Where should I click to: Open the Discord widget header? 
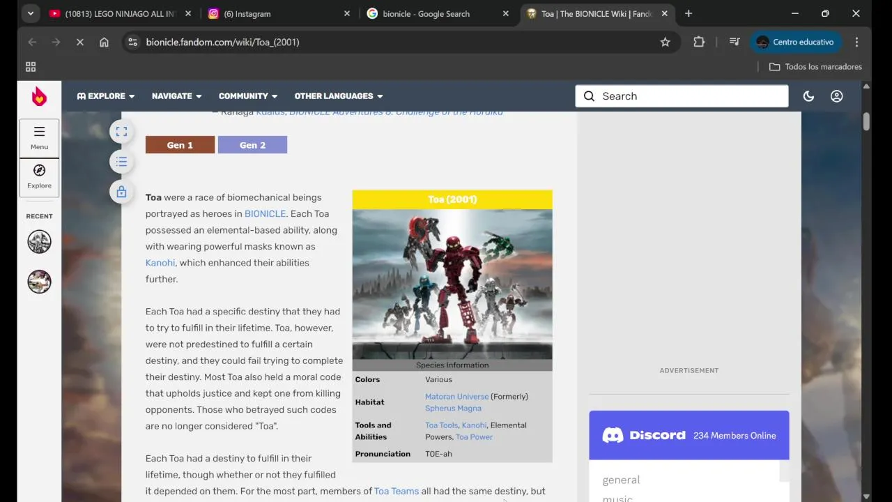(689, 435)
